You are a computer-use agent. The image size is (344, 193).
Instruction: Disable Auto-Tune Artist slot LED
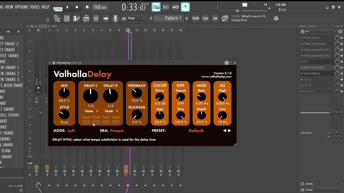pos(342,68)
